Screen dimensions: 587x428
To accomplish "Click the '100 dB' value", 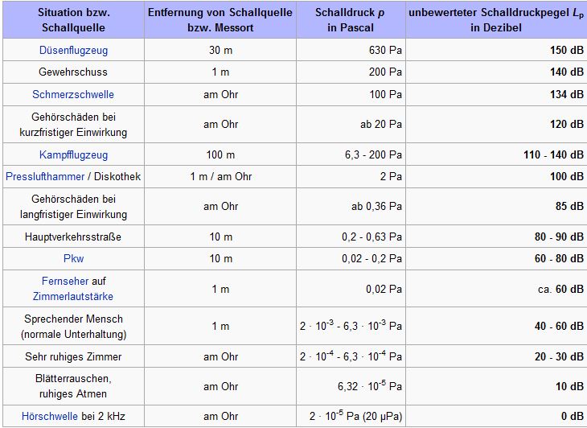I will coord(567,176).
